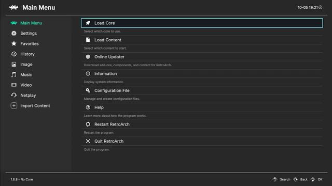Click the Music note icon

[x=14, y=74]
